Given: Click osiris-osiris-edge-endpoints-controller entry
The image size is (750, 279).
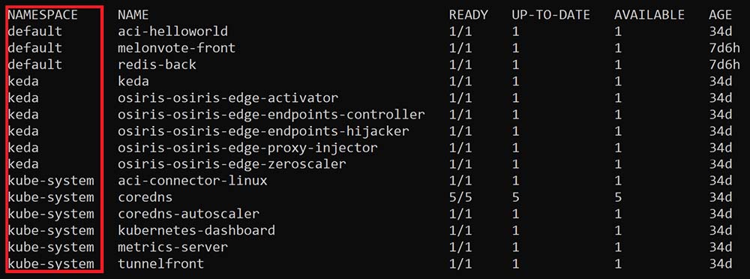Looking at the screenshot, I should [271, 115].
